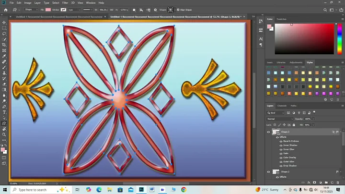
Task: Open the Window menu
Action: point(91,3)
